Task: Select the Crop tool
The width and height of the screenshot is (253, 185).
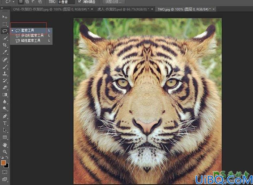Action: (x=5, y=45)
